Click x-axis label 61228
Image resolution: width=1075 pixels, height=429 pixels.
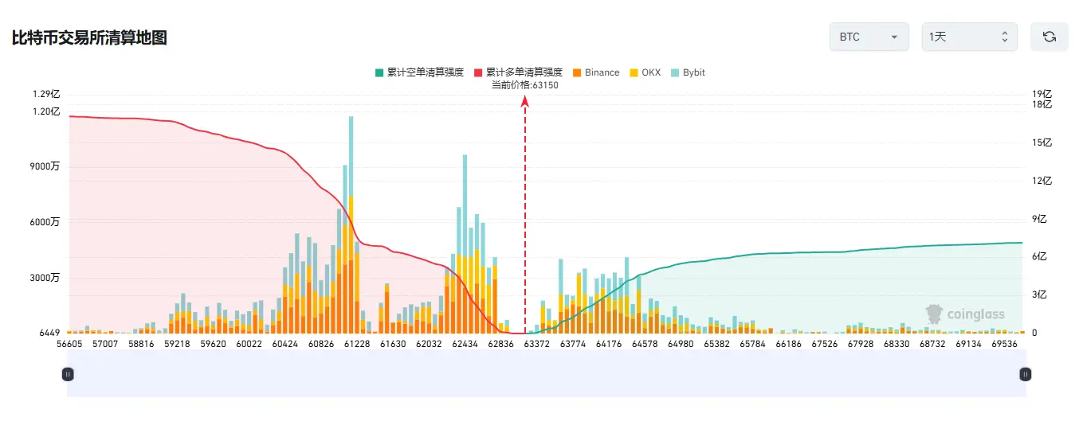[x=357, y=344]
